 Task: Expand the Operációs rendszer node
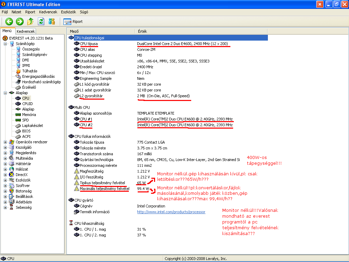click(x=5, y=142)
